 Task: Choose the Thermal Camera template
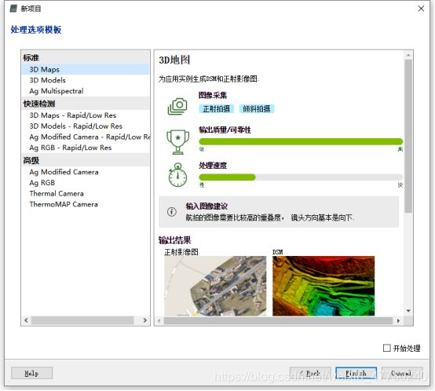(86, 194)
